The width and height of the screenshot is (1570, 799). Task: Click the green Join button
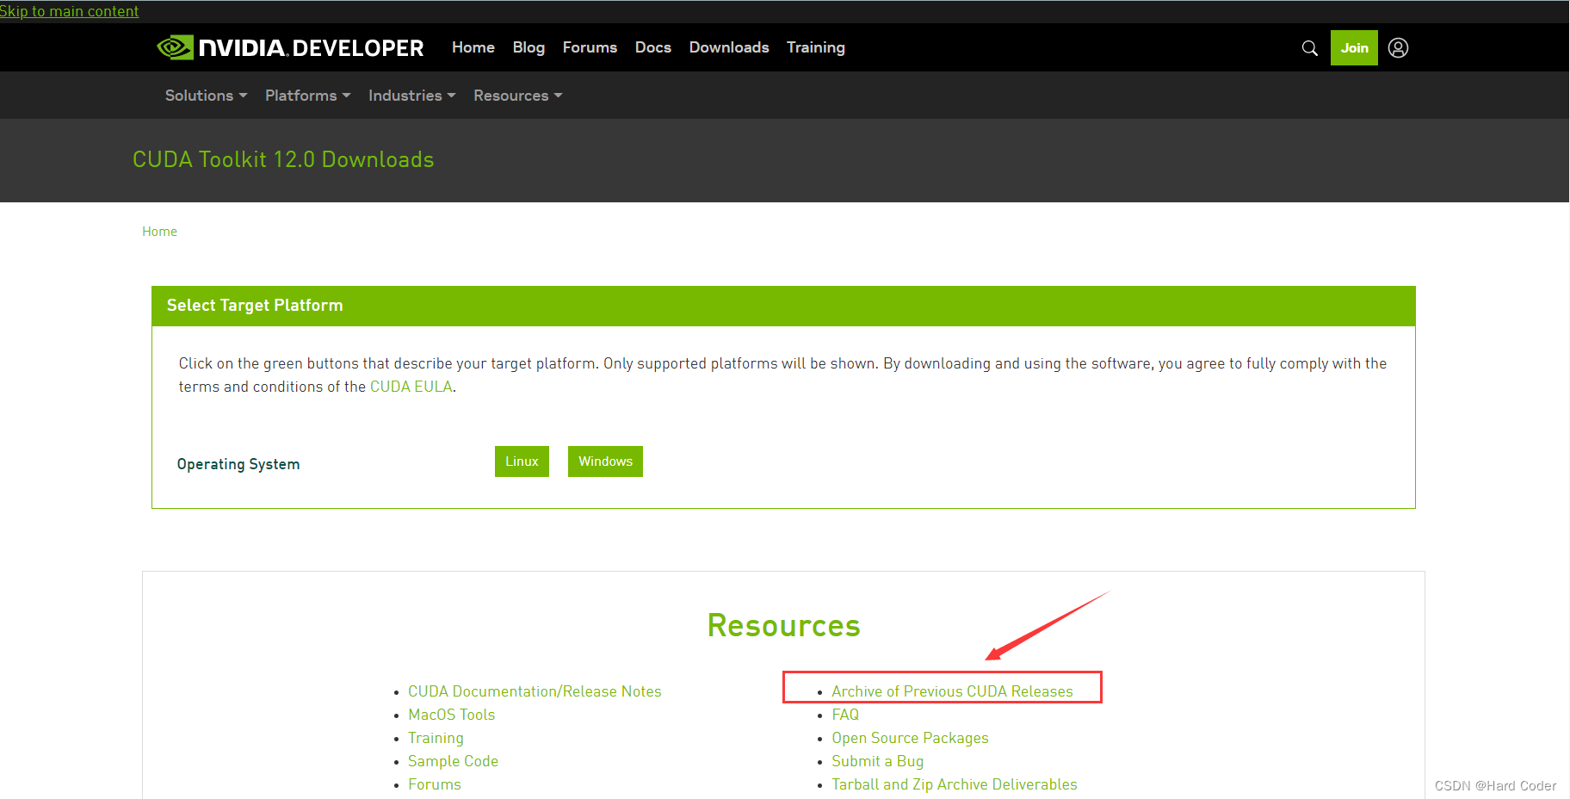tap(1354, 48)
